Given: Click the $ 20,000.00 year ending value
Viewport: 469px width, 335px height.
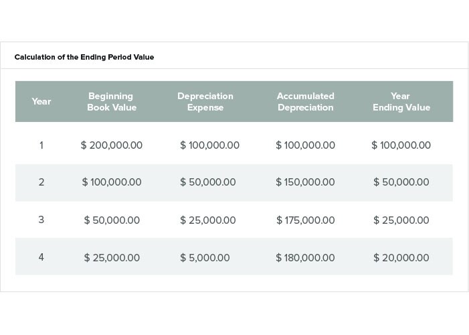Looking at the screenshot, I should coord(401,258).
